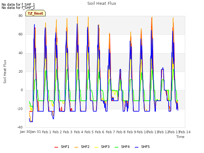Image resolution: width=204 pixels, height=153 pixels.
Task: Click the Feb 8 x-axis label
Action: point(121,132)
